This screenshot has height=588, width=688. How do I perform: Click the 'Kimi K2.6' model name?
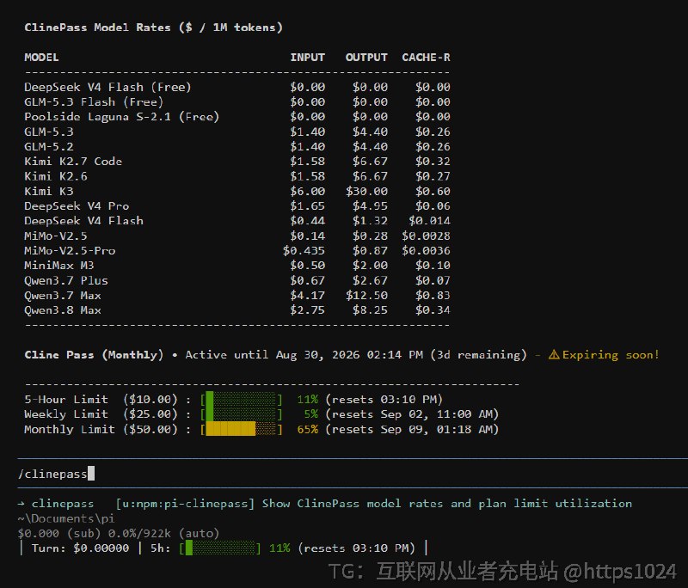click(56, 176)
